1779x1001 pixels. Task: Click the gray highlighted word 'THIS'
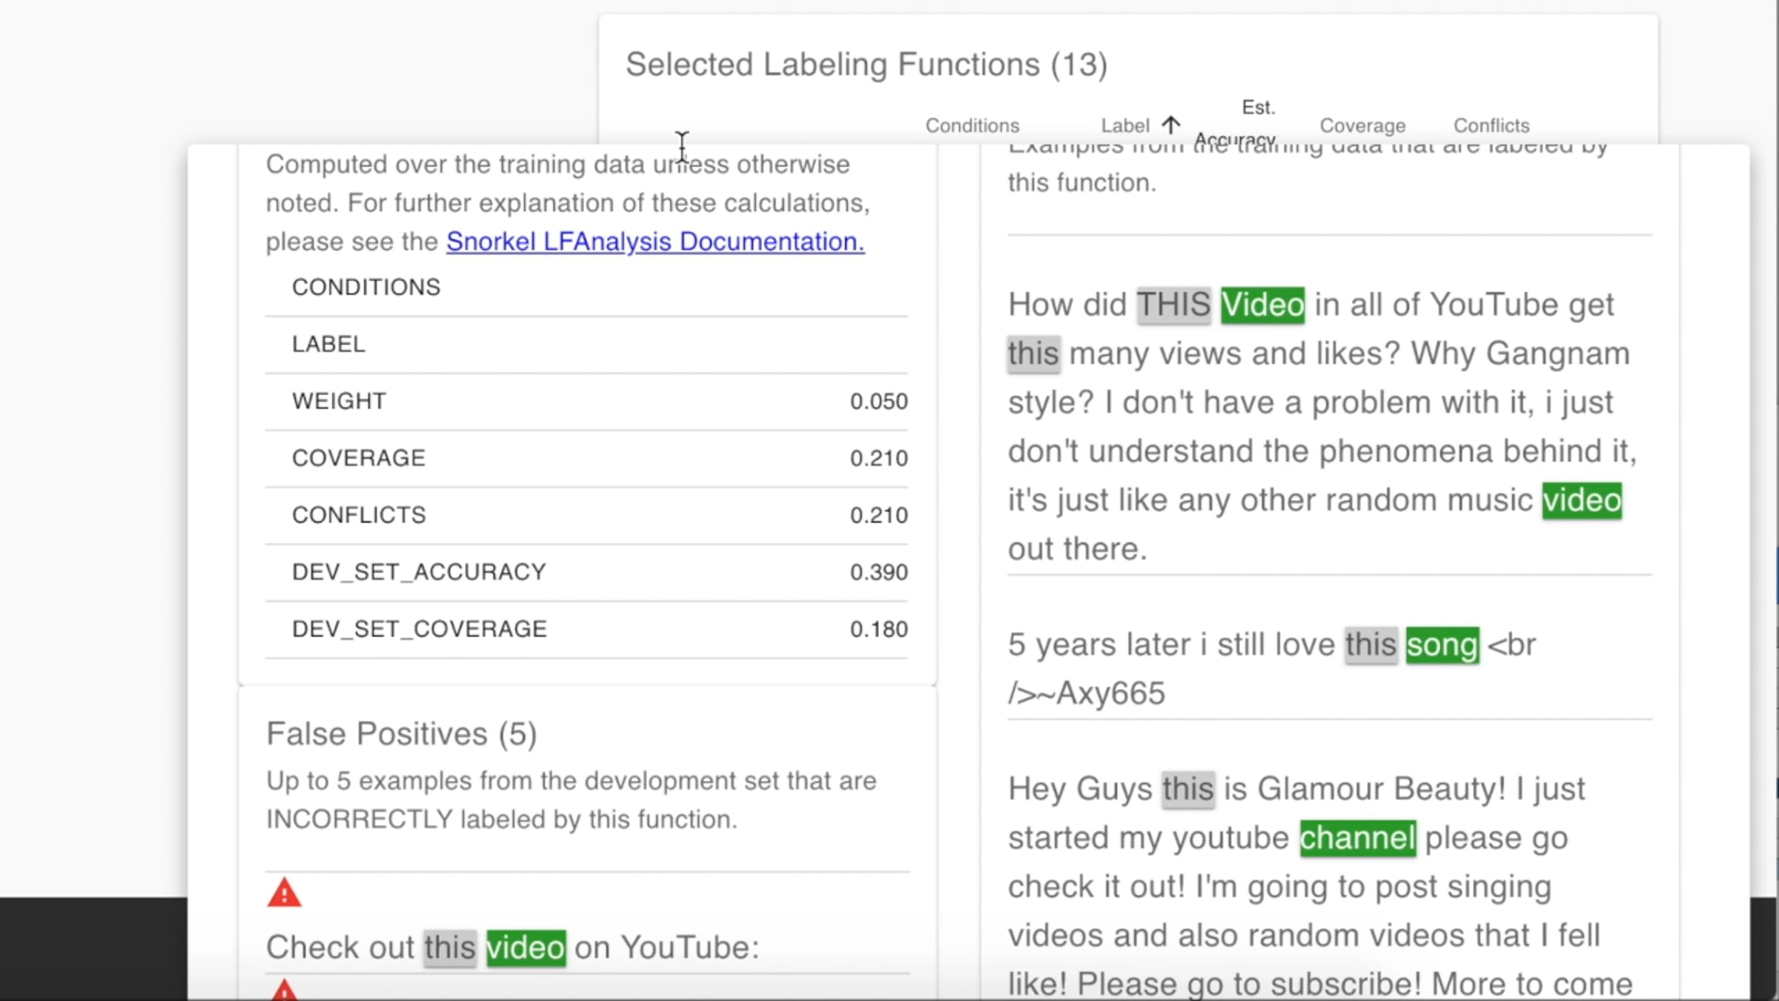pos(1174,305)
